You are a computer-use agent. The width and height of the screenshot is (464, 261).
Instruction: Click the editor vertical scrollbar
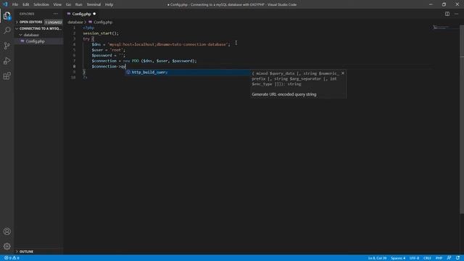pyautogui.click(x=462, y=118)
